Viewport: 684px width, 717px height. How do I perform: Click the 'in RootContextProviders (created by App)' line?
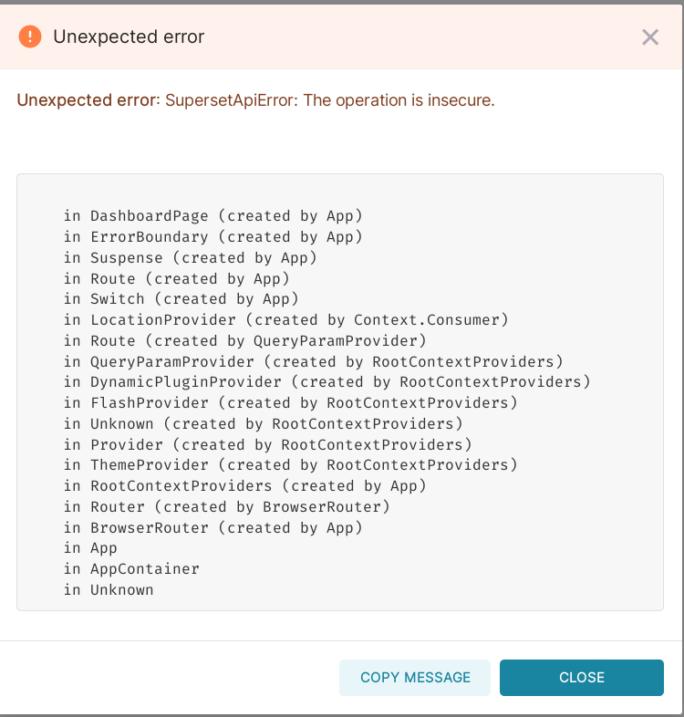(244, 485)
